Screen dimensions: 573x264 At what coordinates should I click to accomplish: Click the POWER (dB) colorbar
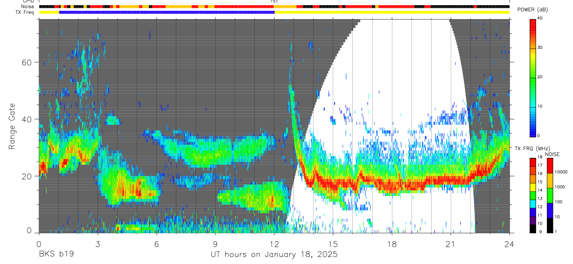[533, 77]
